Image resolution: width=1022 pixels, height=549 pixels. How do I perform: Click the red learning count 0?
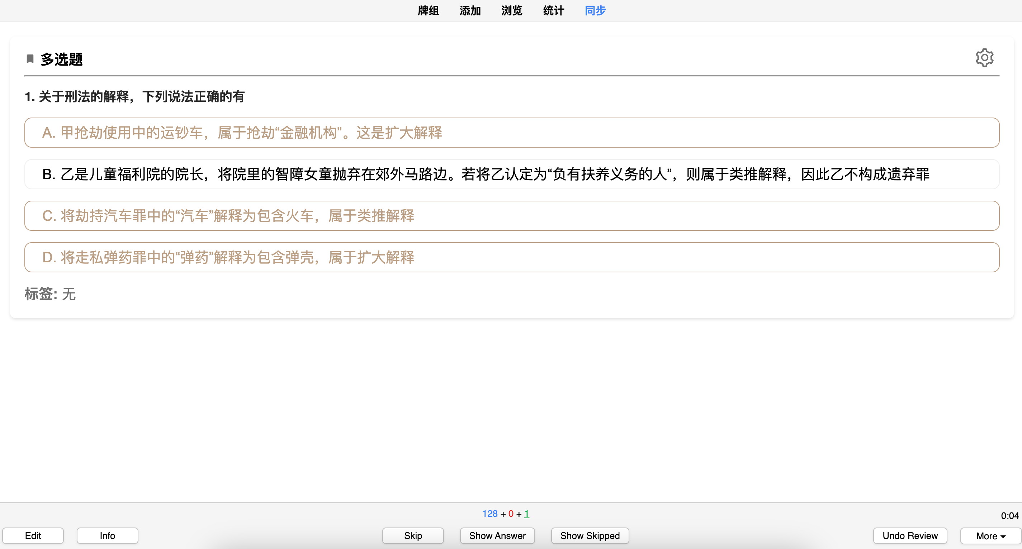tap(511, 514)
